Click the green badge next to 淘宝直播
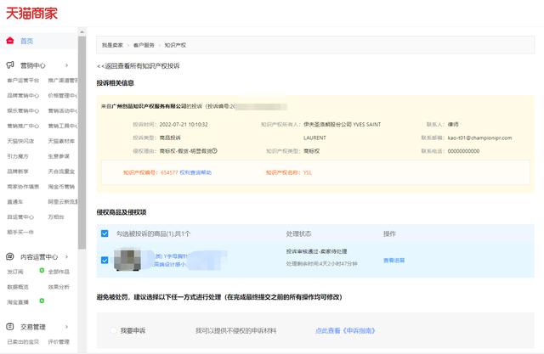544x354 pixels. click(x=42, y=301)
